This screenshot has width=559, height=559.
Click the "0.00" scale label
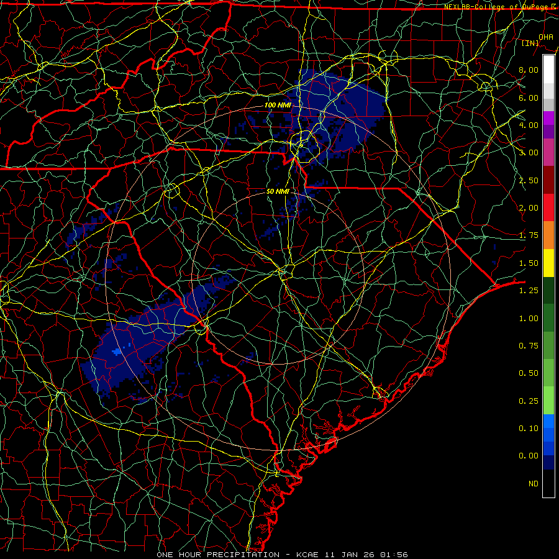529,456
